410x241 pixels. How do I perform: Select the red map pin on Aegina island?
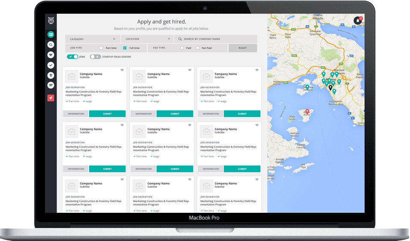(307, 112)
